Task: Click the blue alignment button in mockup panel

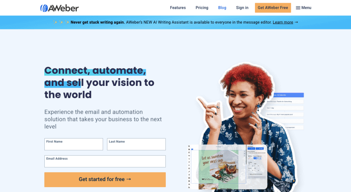Action: pyautogui.click(x=255, y=158)
